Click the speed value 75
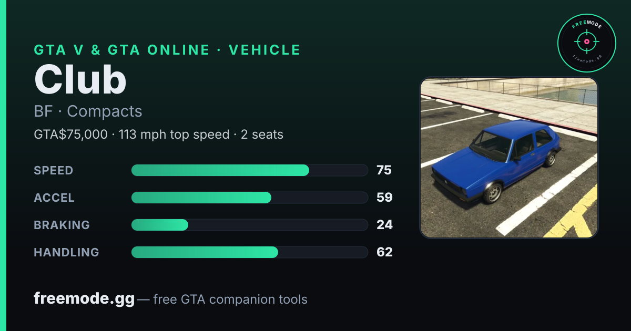The image size is (631, 331). tap(384, 170)
